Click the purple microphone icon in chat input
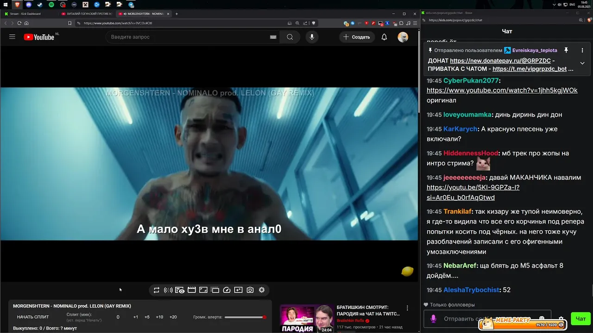This screenshot has height=333, width=593. 434,319
